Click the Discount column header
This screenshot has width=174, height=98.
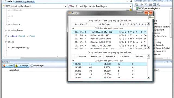(139, 56)
